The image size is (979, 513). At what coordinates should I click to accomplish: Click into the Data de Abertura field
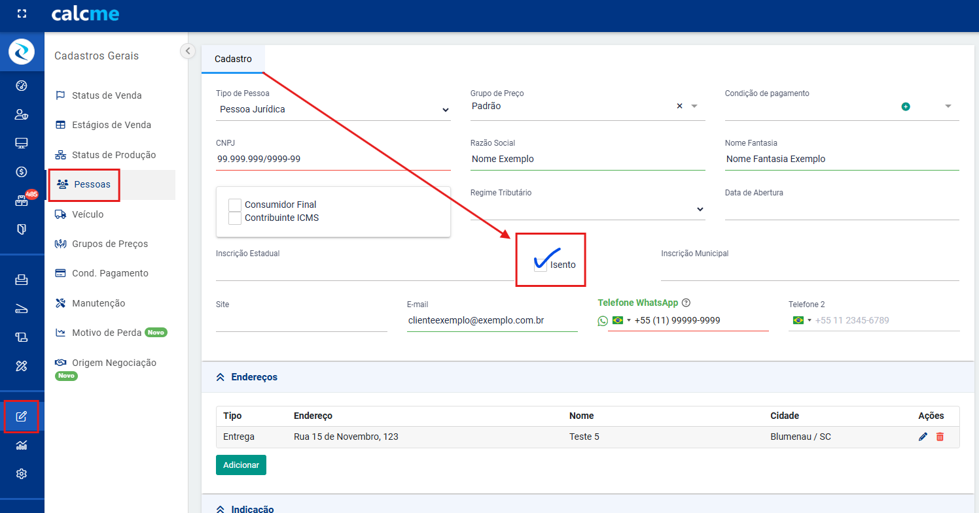tap(842, 210)
